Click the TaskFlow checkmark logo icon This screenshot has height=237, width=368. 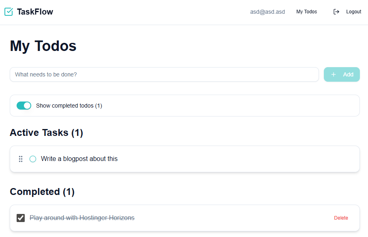point(9,12)
